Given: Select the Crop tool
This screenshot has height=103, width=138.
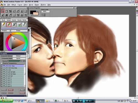Looking at the screenshot, I should pyautogui.click(x=10, y=11).
